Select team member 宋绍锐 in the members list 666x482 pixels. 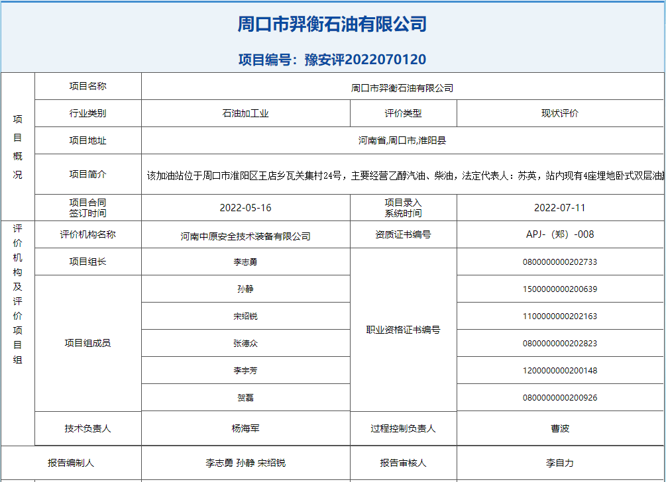tap(245, 316)
